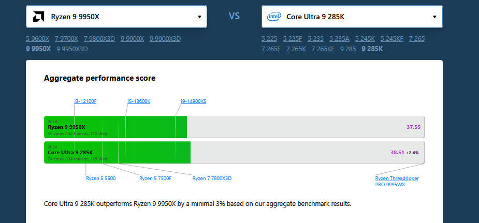This screenshot has width=479, height=223.
Task: Click the bold 9 9950X entry
Action: [38, 49]
